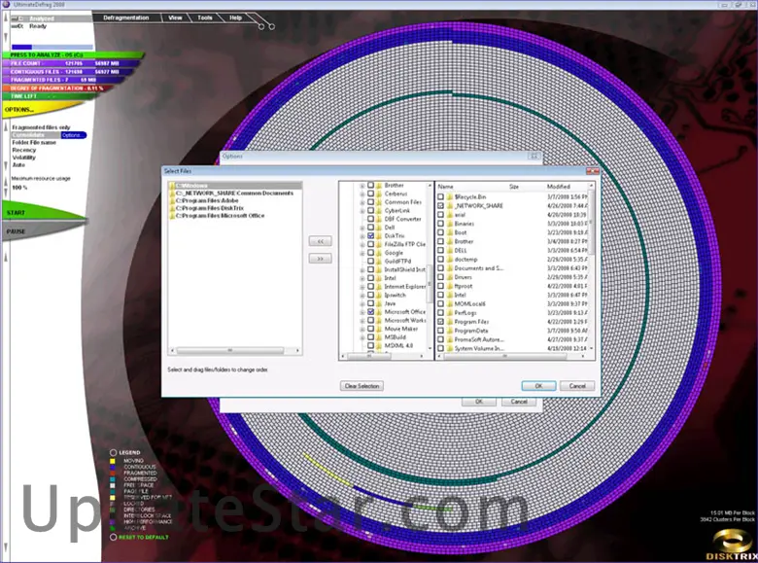Click the Clear Selection button

tap(362, 386)
